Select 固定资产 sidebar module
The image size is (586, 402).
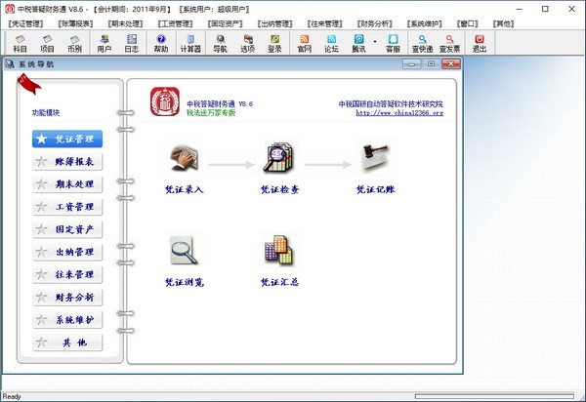pos(68,229)
